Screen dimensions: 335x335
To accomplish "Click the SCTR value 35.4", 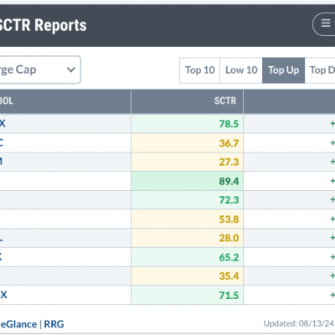I will point(229,276).
